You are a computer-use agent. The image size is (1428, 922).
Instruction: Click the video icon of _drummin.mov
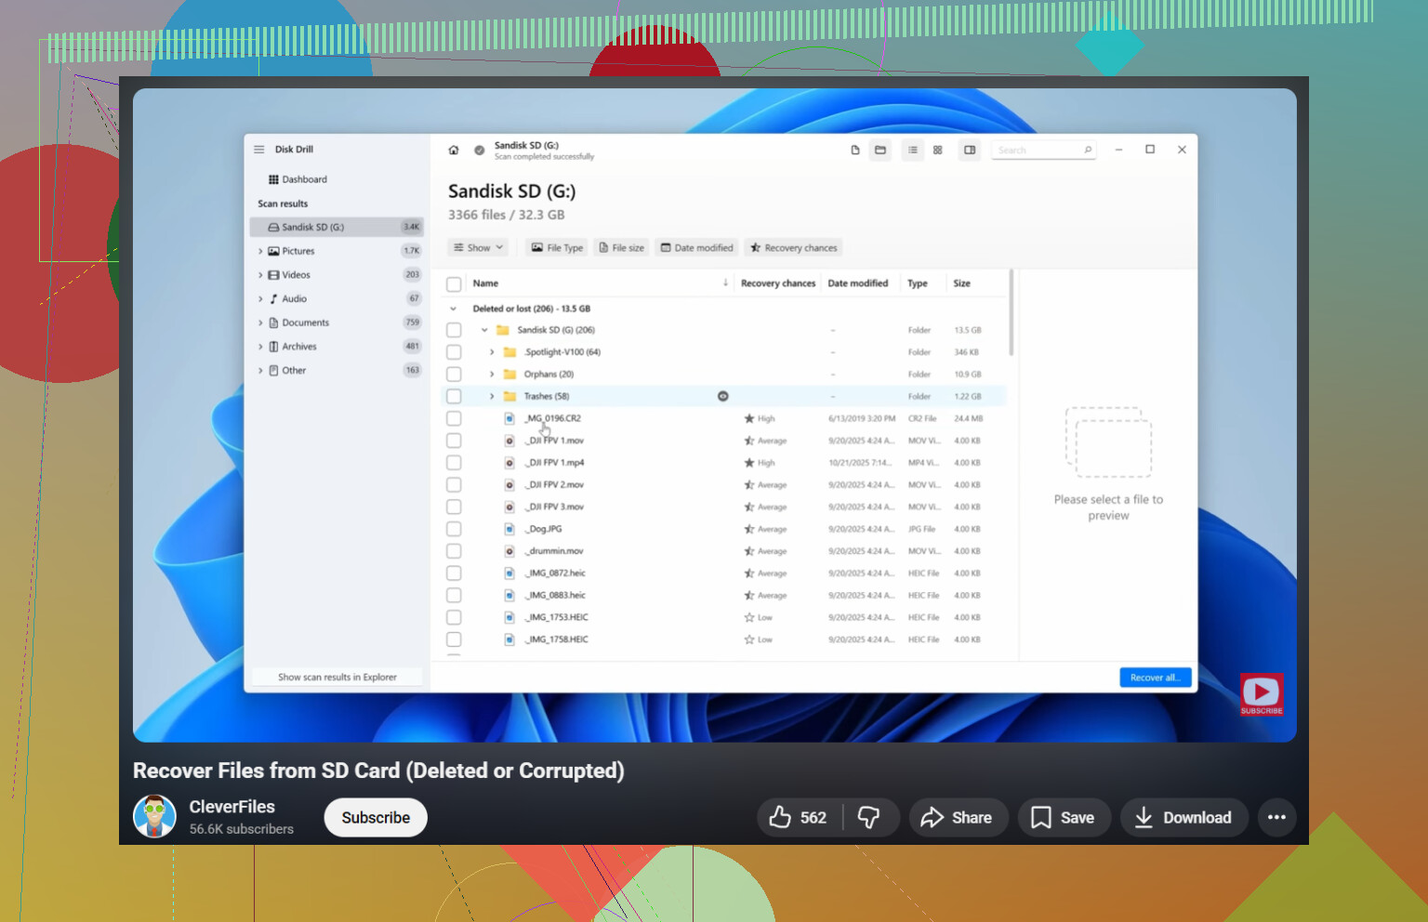tap(509, 551)
